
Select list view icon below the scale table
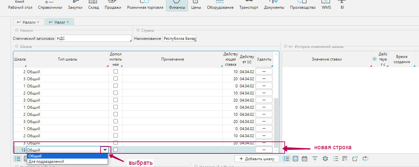pyautogui.click(x=18, y=159)
